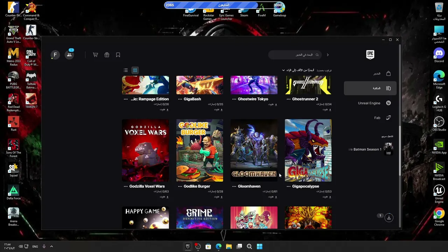Launch the Squad desktop shortcut
448x252 pixels.
point(13,170)
